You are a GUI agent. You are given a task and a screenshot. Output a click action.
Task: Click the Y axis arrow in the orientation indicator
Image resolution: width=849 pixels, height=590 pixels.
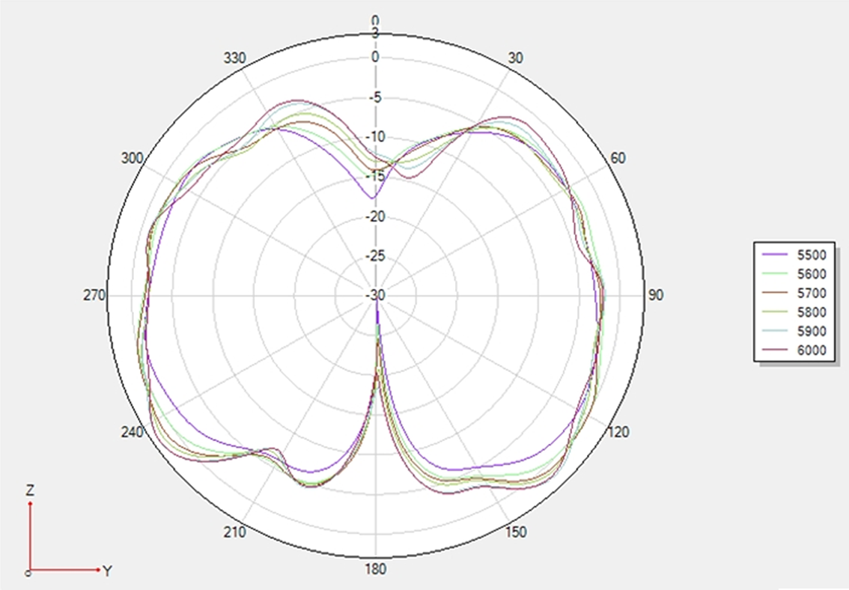100,569
